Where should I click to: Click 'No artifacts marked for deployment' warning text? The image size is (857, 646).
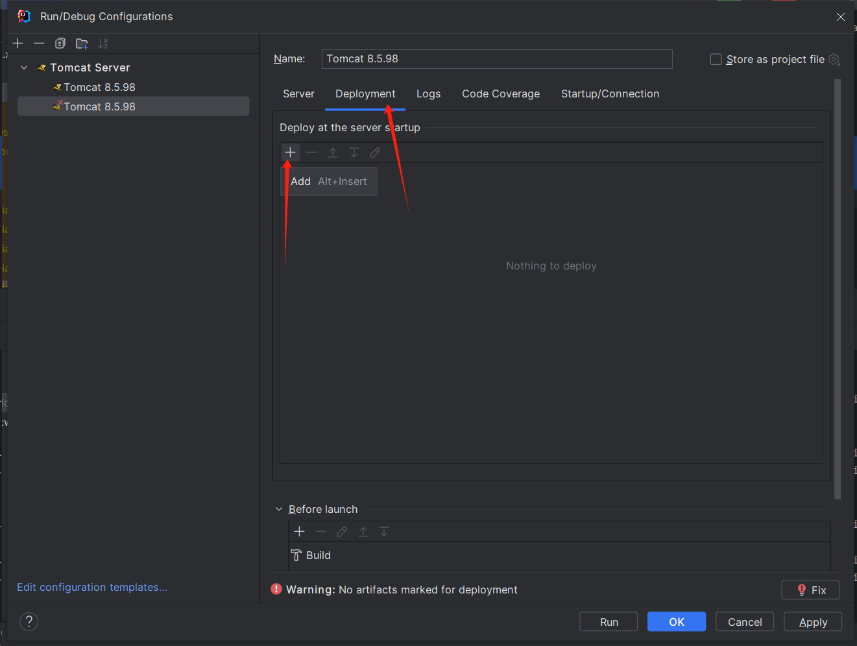pos(428,590)
